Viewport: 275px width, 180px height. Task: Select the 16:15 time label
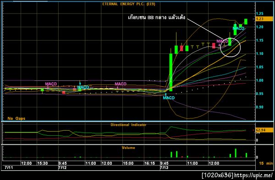click(149, 164)
